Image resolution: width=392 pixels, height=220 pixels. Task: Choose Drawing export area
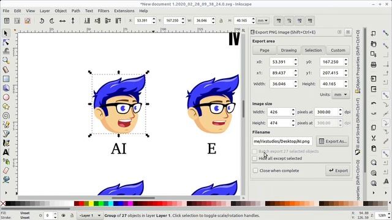click(288, 50)
